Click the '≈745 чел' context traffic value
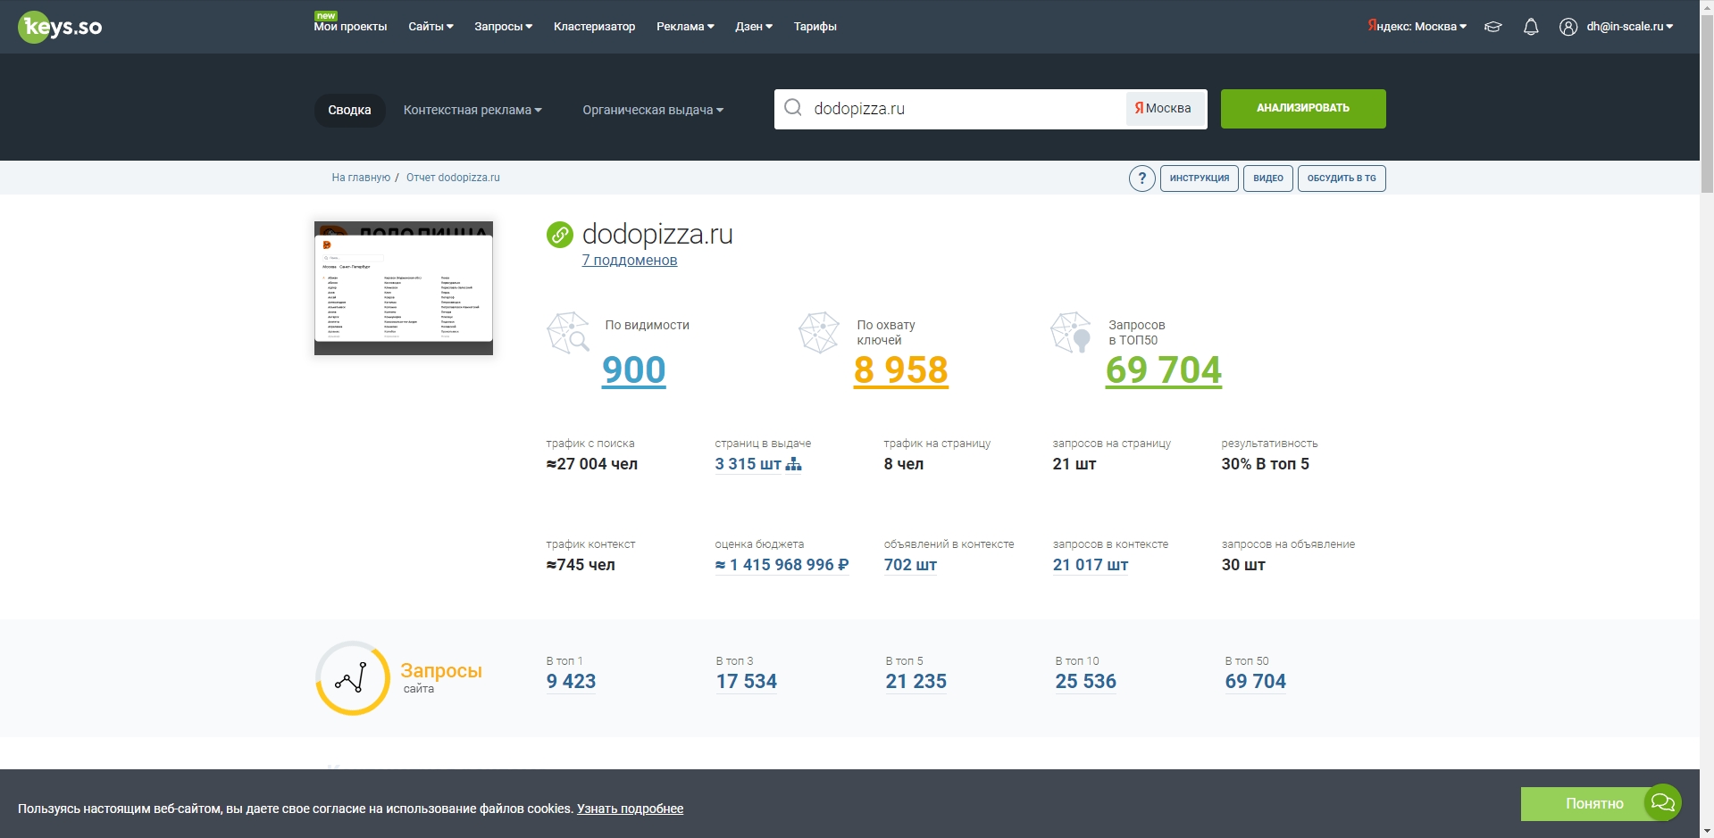The width and height of the screenshot is (1714, 838). [x=581, y=565]
